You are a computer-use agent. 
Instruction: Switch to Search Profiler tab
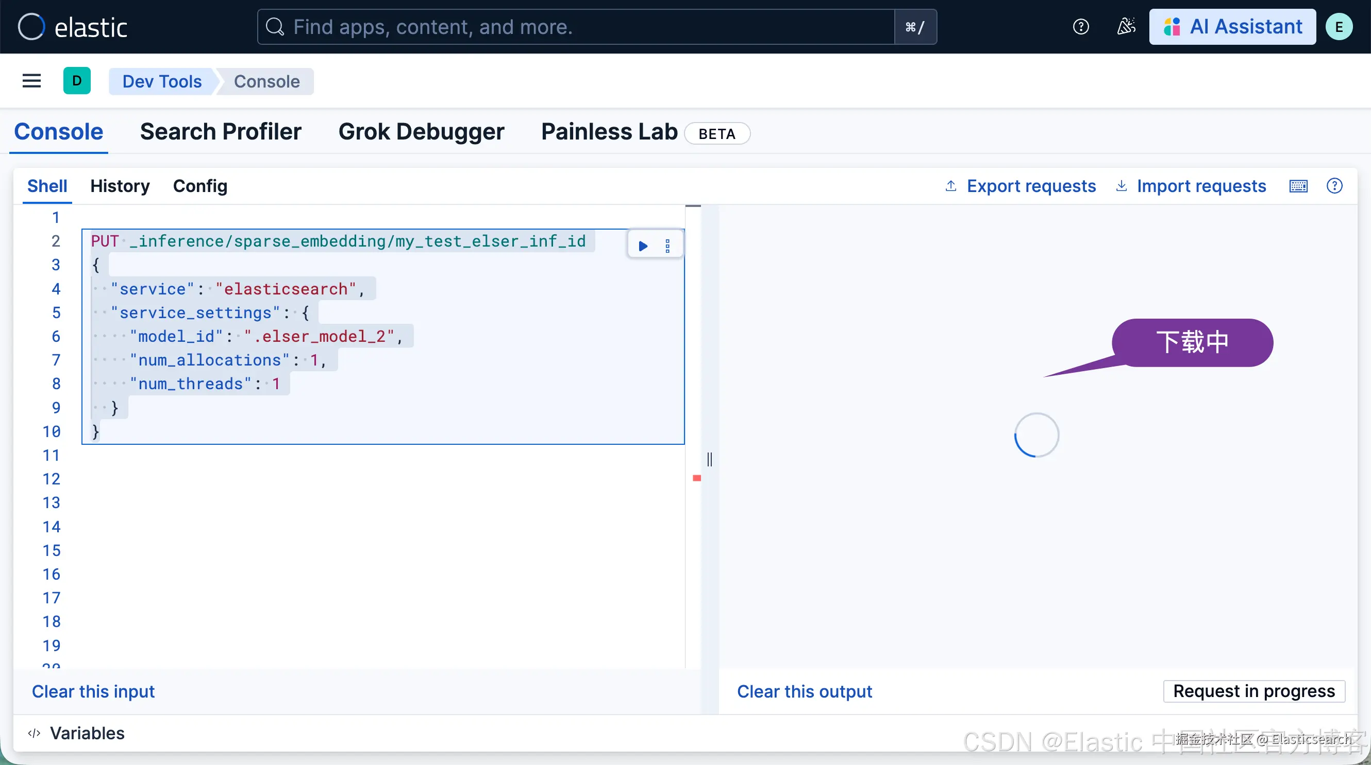pyautogui.click(x=221, y=131)
